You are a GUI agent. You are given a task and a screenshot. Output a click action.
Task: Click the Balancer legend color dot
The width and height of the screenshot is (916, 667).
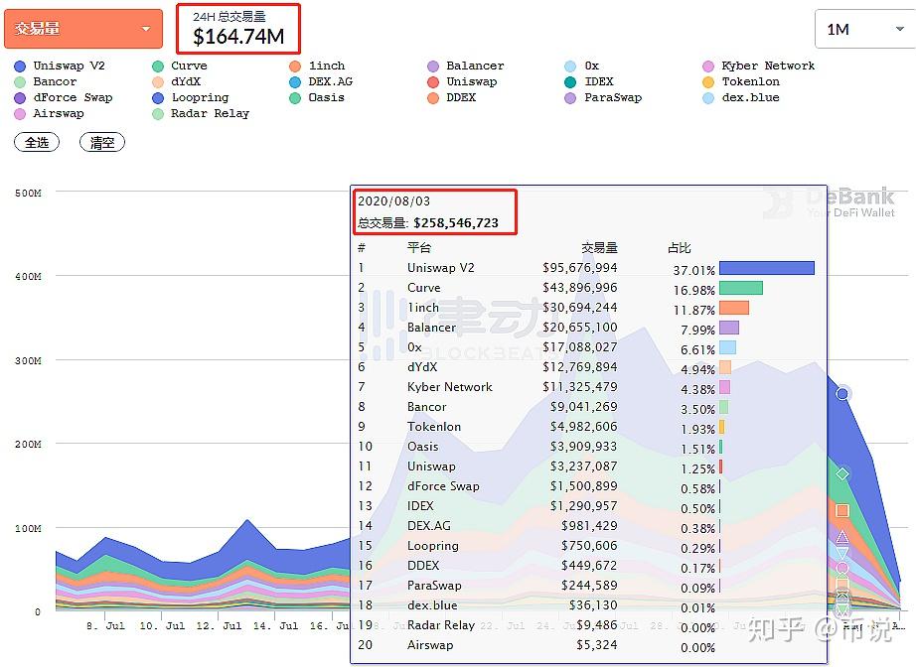(433, 67)
